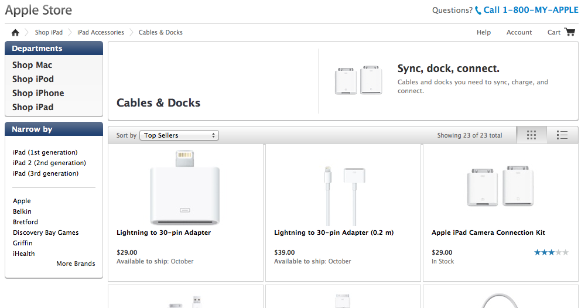Go to Shop Mac department
The image size is (588, 308).
click(32, 65)
